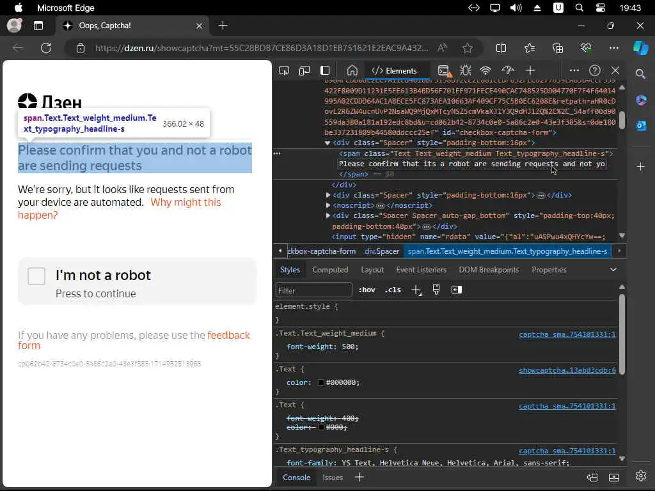Open Favorites list icon in Edge toolbar
Screen dimensions: 655x491
click(x=529, y=49)
